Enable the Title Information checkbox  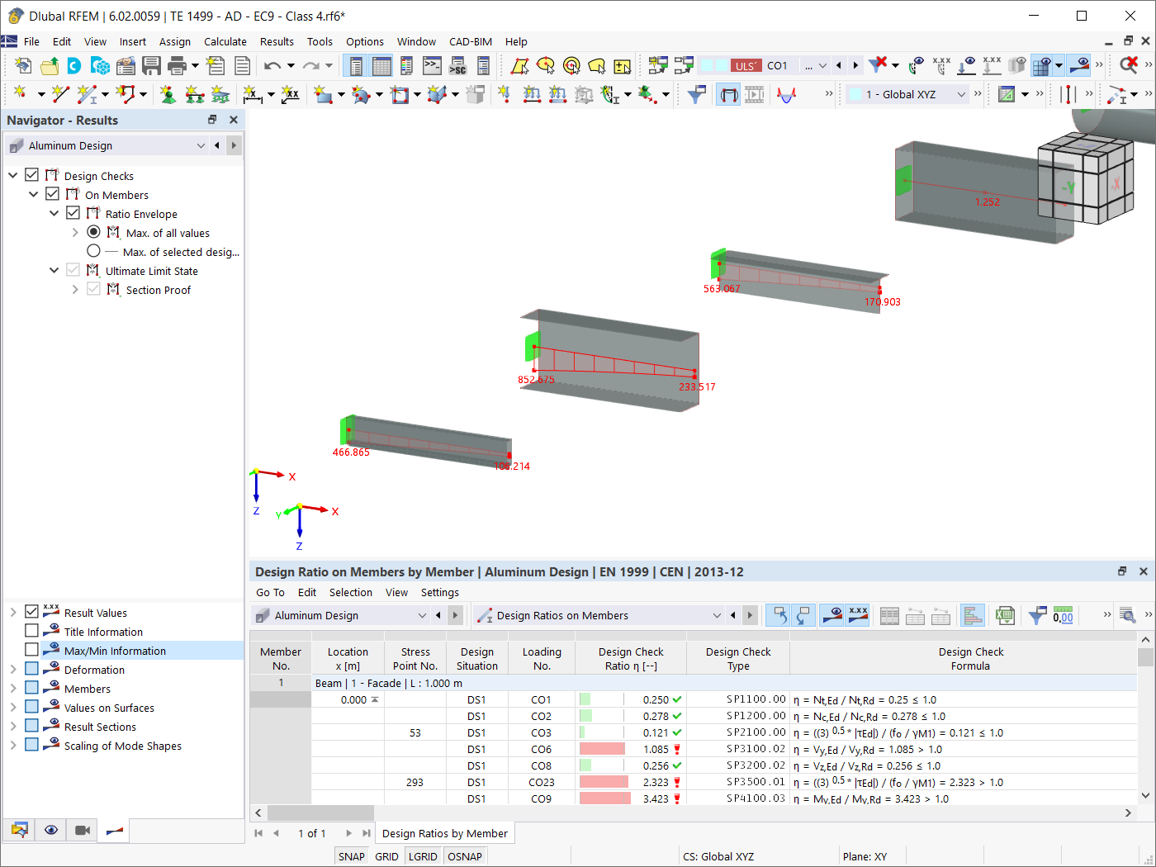tap(32, 631)
